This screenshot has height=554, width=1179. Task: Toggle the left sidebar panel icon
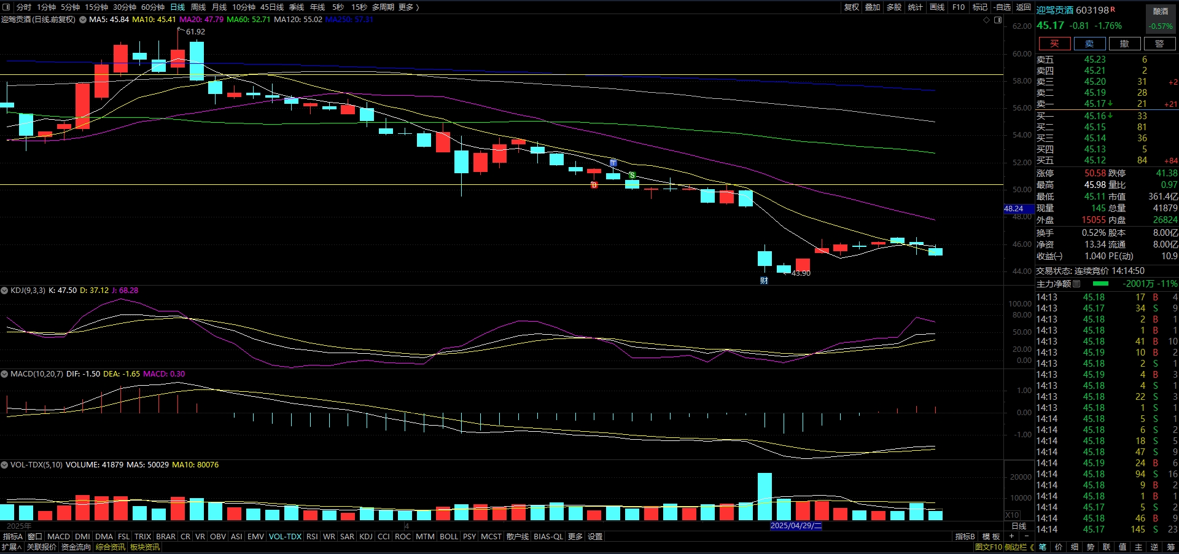[6, 7]
